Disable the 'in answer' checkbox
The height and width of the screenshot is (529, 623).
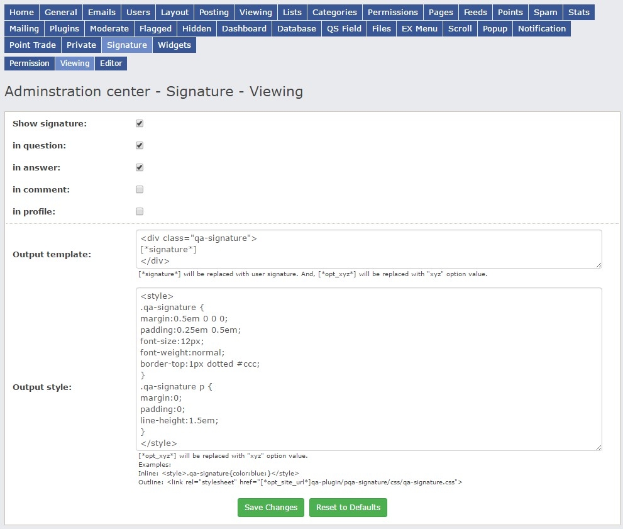pyautogui.click(x=140, y=167)
